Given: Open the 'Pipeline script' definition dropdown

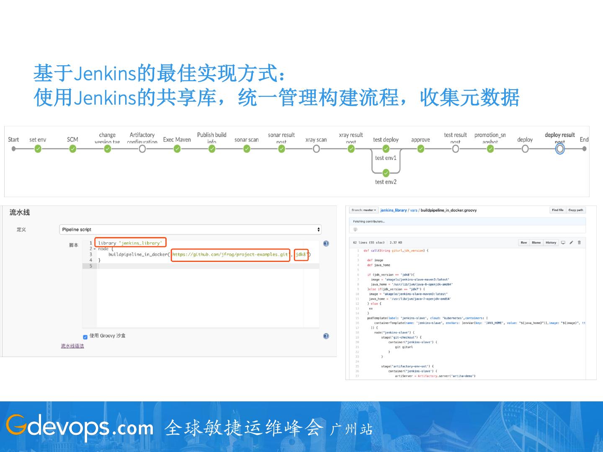Looking at the screenshot, I should pos(191,229).
